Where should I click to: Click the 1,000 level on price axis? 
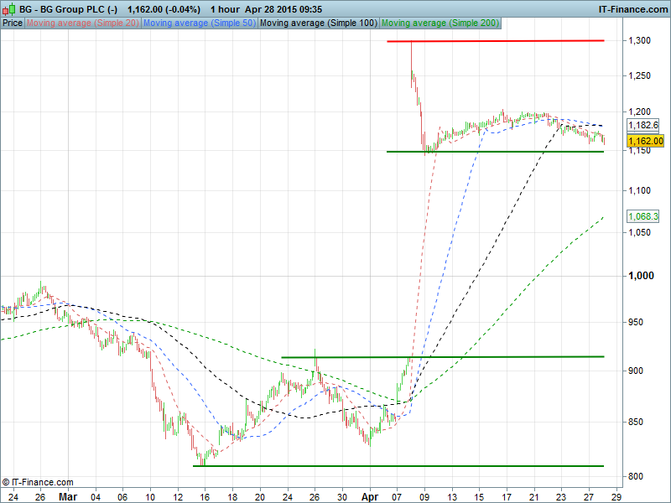[x=642, y=276]
